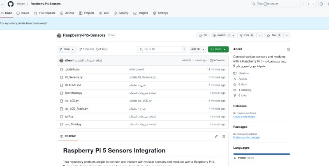The image size is (329, 166).
Task: Open commit message Update IR_Sensors.py
Action: click(x=142, y=77)
